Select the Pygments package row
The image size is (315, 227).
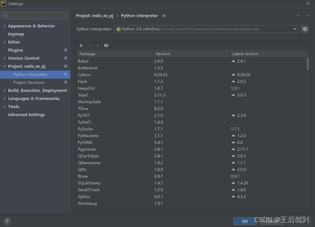[192, 149]
